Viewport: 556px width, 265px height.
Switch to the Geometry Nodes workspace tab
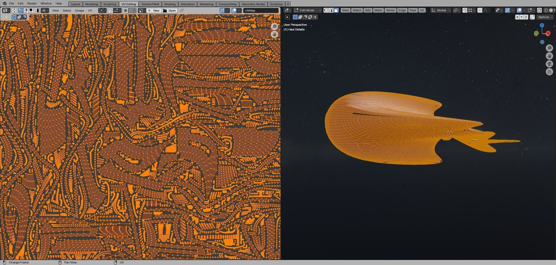click(x=253, y=4)
